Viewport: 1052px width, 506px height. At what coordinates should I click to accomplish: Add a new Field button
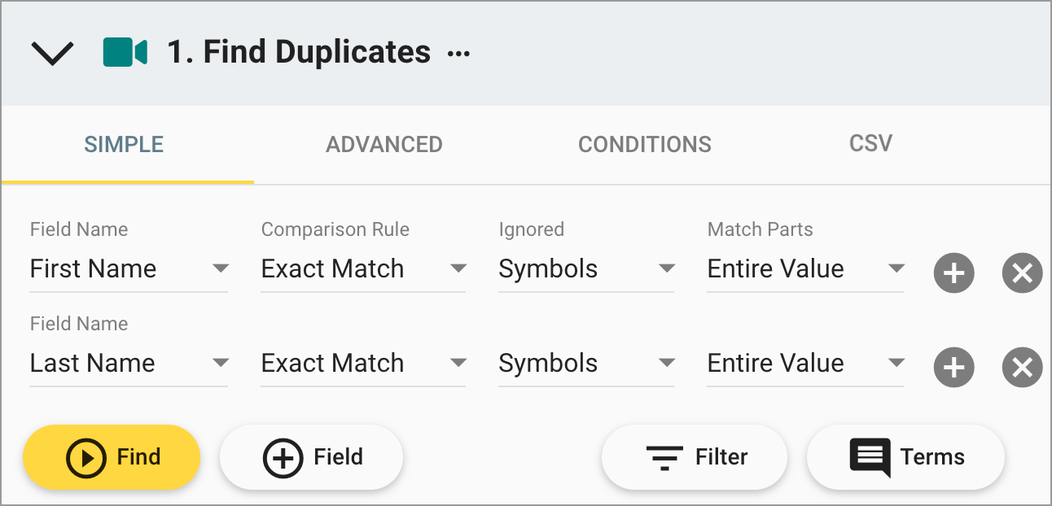[312, 457]
